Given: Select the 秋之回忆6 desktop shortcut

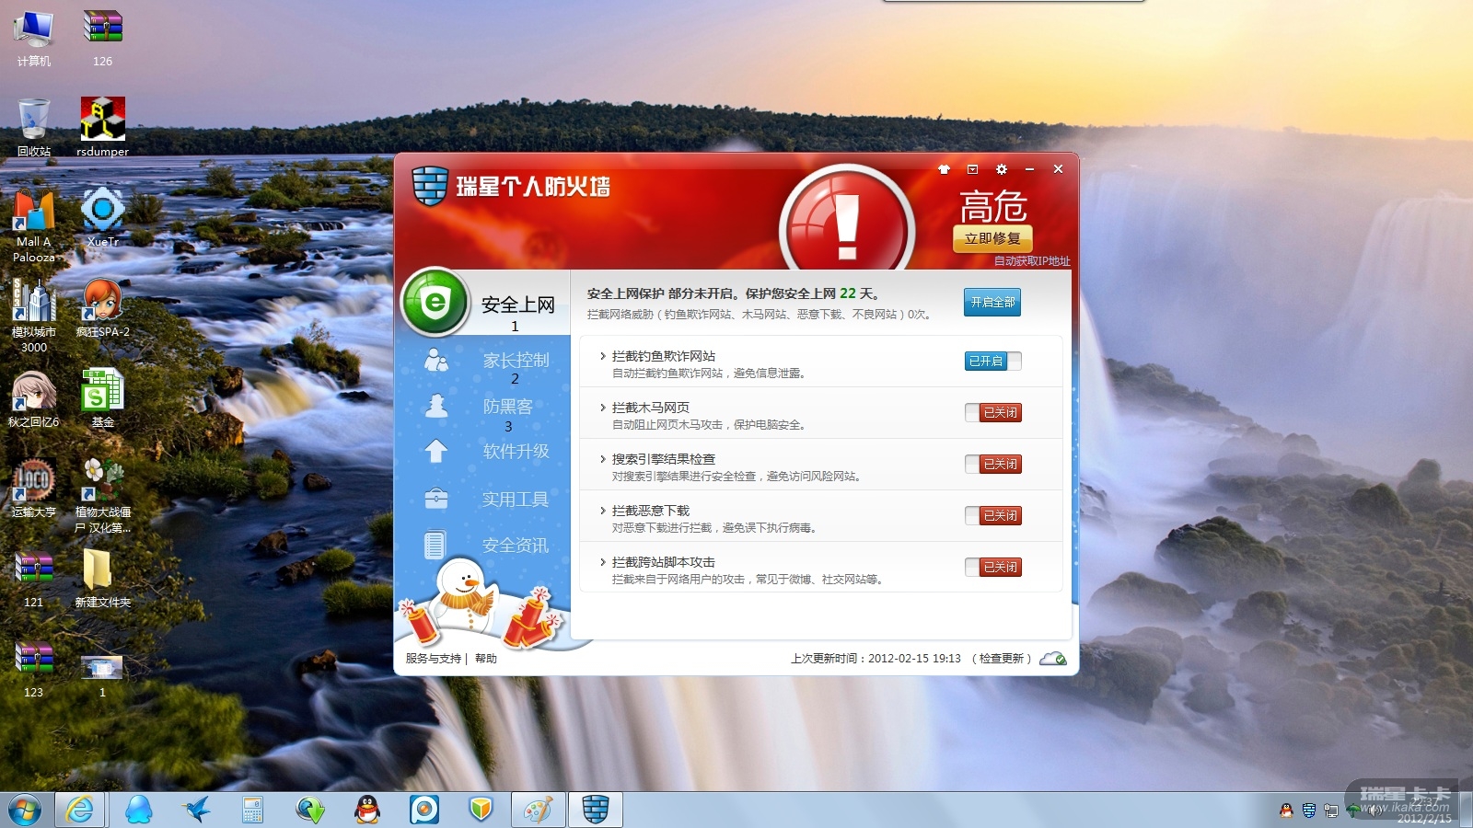Looking at the screenshot, I should click(x=34, y=398).
